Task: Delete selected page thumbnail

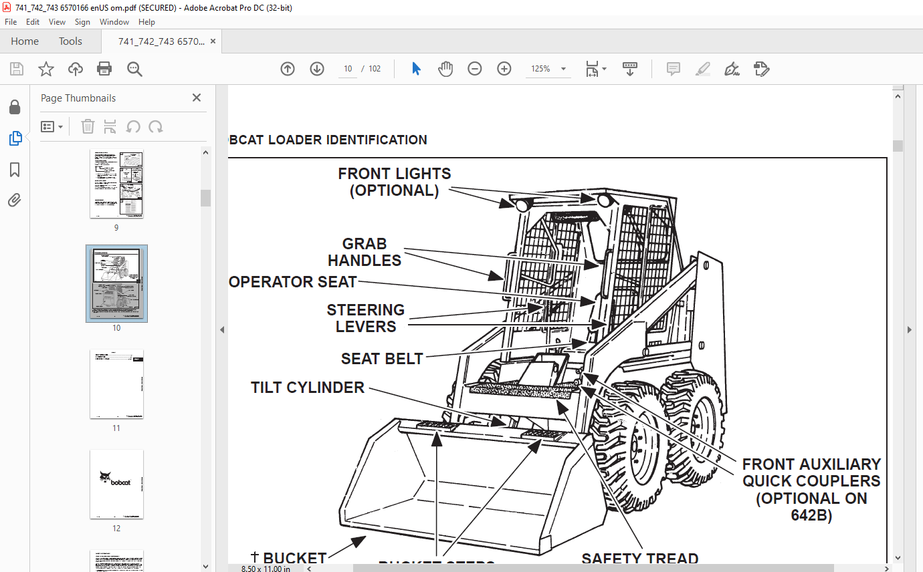Action: click(88, 126)
